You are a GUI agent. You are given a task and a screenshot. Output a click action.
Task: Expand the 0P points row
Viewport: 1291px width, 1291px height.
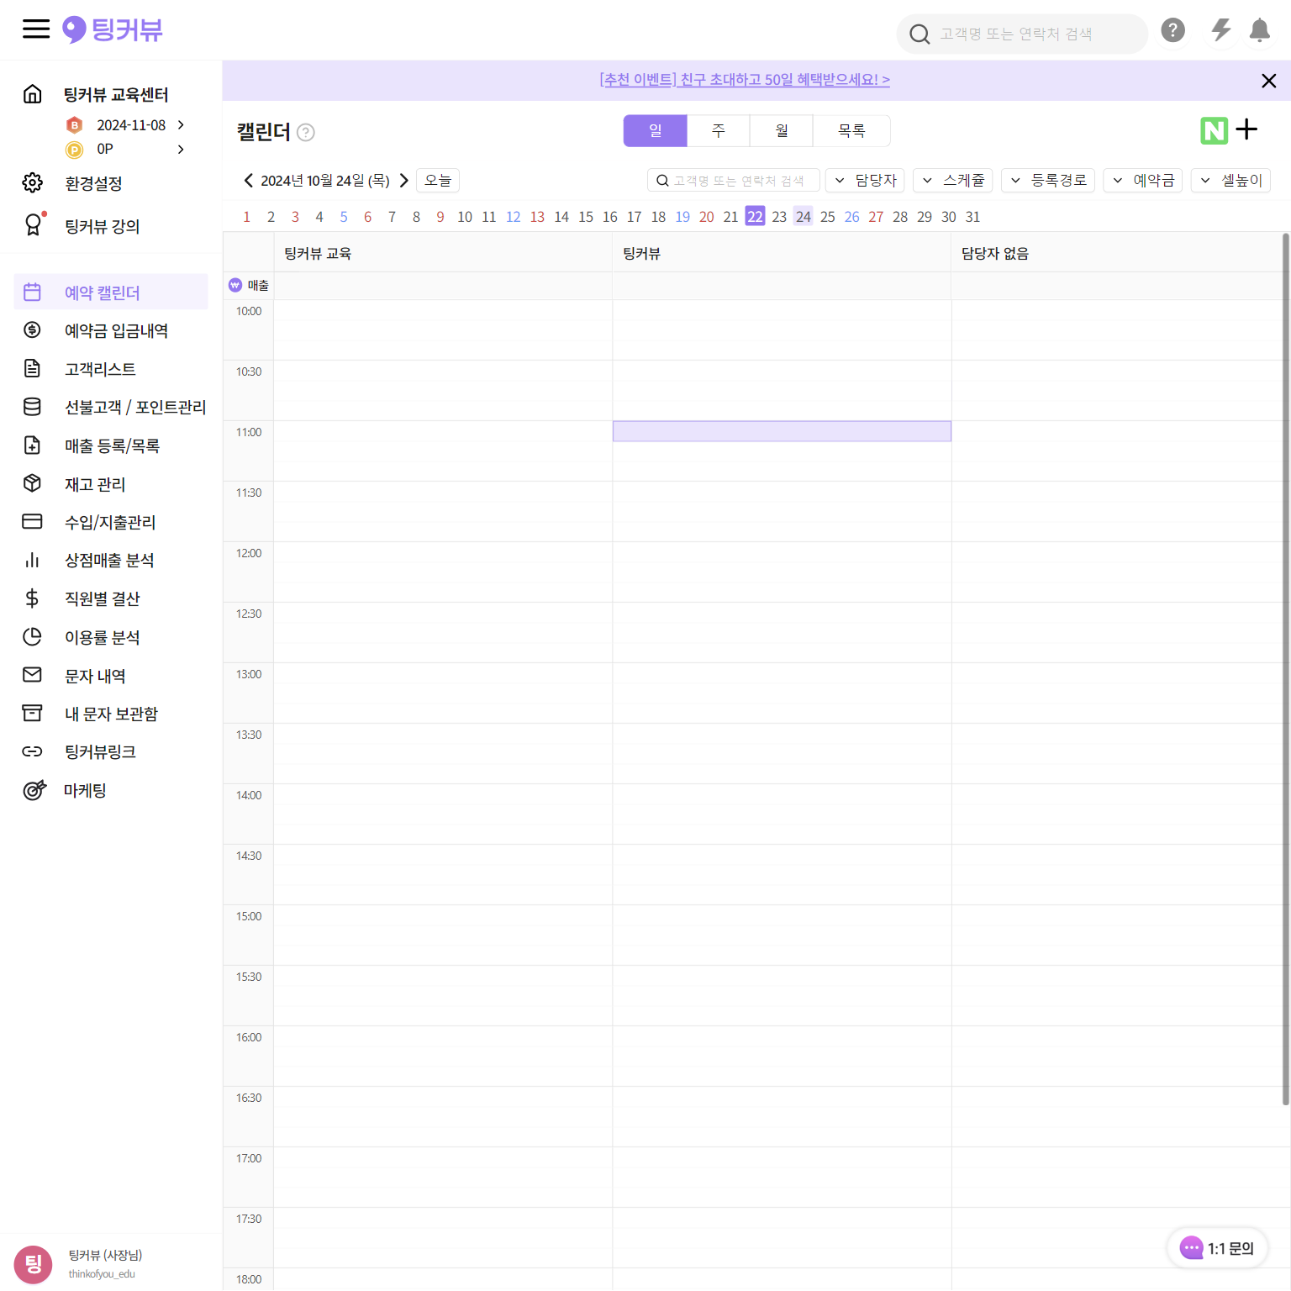[x=124, y=150]
